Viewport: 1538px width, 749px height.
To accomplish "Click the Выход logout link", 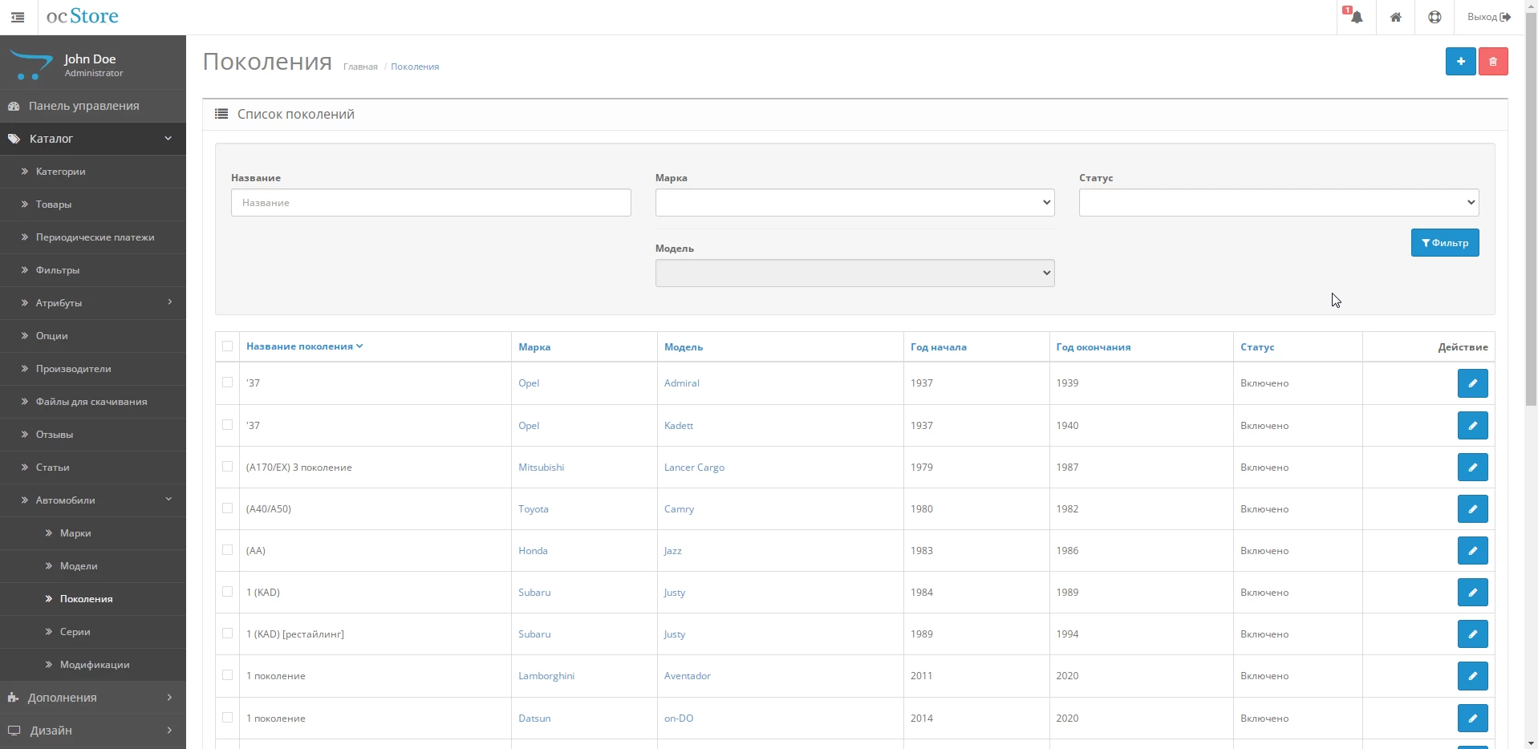I will tap(1489, 17).
